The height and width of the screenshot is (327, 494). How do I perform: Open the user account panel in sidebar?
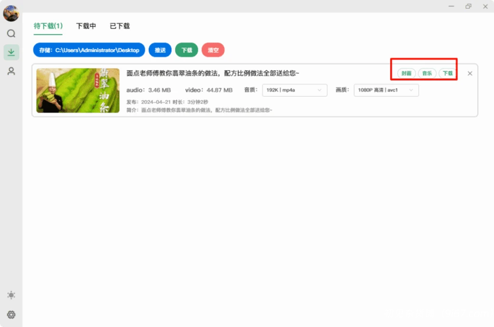click(x=11, y=71)
